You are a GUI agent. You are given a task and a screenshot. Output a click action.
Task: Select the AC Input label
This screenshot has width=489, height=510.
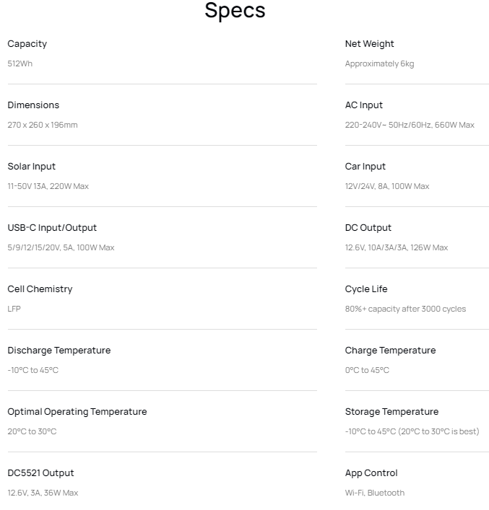click(364, 105)
